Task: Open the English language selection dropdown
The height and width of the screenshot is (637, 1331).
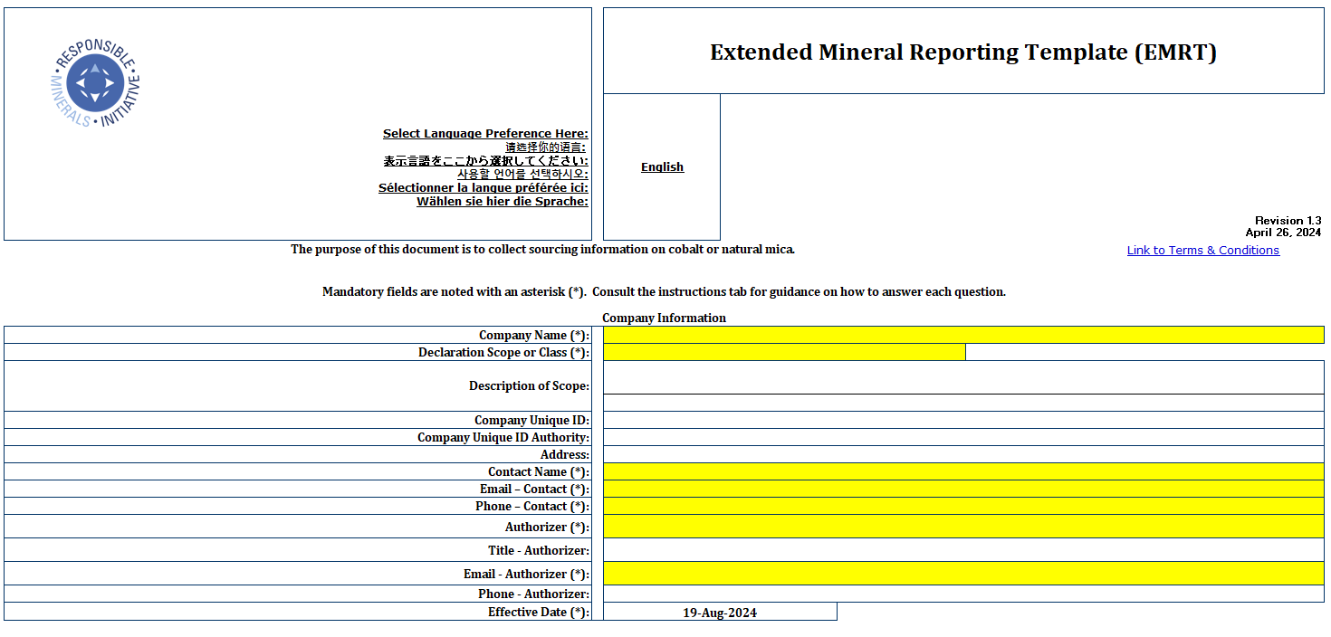Action: [662, 166]
